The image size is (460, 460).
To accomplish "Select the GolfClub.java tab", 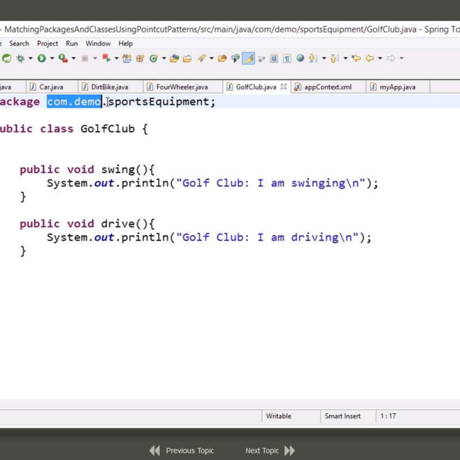I will click(256, 87).
